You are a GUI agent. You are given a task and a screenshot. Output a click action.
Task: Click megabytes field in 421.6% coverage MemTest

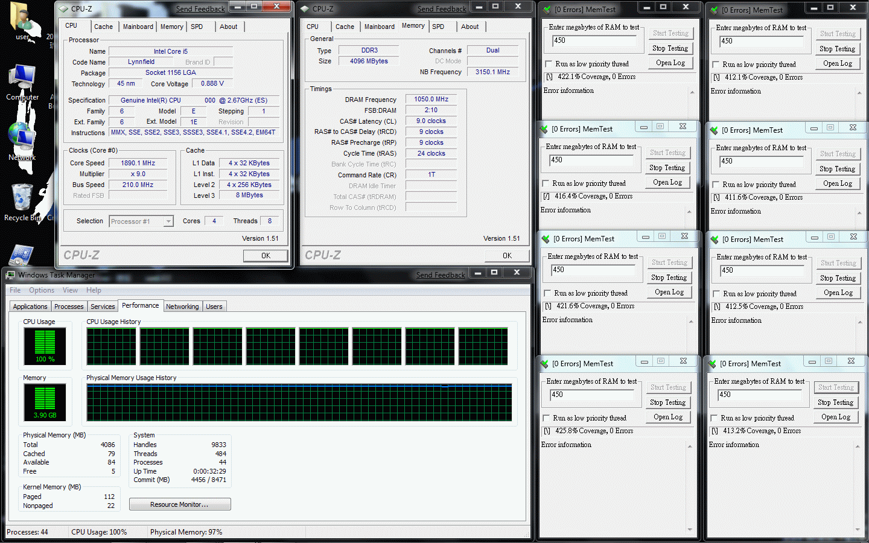click(x=593, y=270)
